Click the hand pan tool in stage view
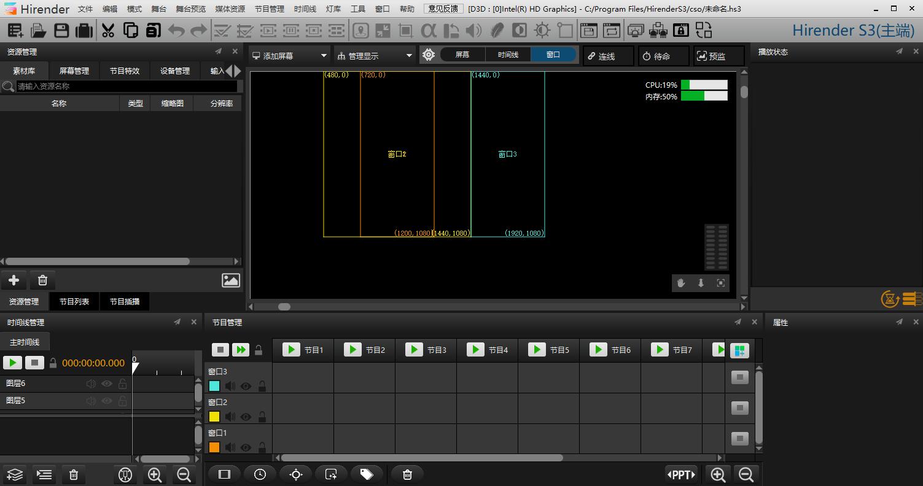Viewport: 923px width, 486px height. click(x=681, y=283)
